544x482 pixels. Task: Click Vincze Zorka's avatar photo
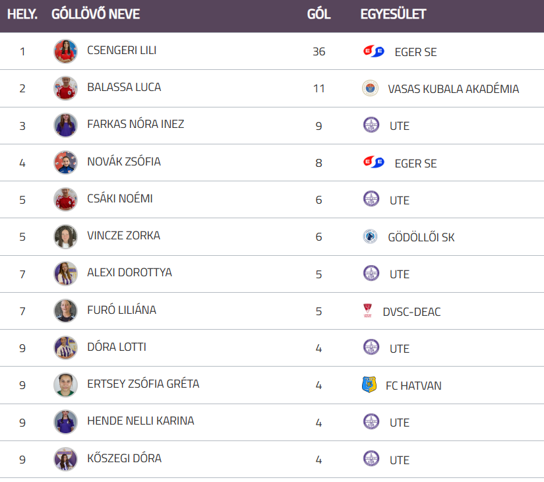(65, 237)
